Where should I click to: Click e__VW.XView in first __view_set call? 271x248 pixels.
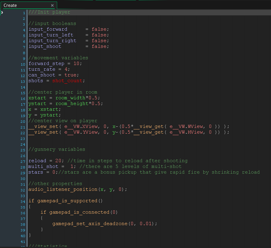[81, 126]
